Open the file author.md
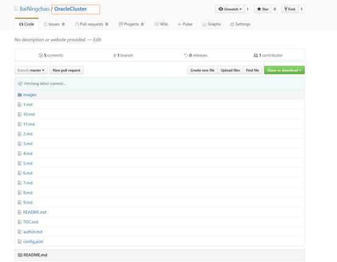This screenshot has width=337, height=262. point(33,232)
